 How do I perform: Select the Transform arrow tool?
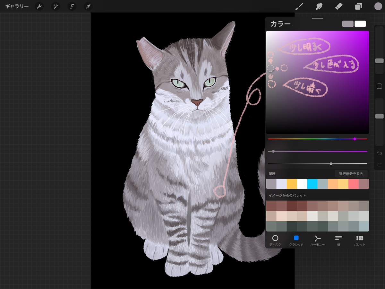coord(88,6)
